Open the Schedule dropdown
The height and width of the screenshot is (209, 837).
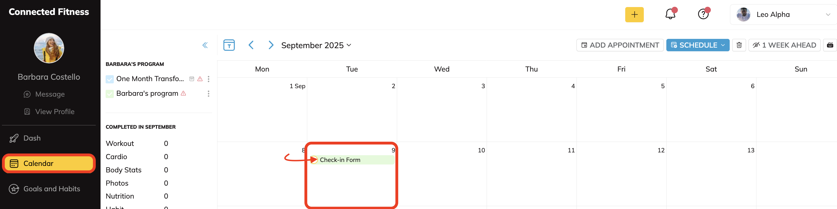(697, 45)
